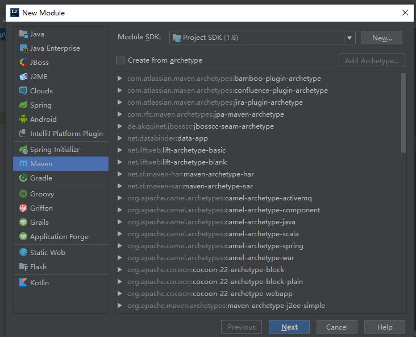Click the New... SDK button
The width and height of the screenshot is (416, 337).
(382, 38)
